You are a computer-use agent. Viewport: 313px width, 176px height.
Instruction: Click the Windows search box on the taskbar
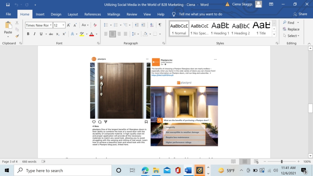(63, 171)
